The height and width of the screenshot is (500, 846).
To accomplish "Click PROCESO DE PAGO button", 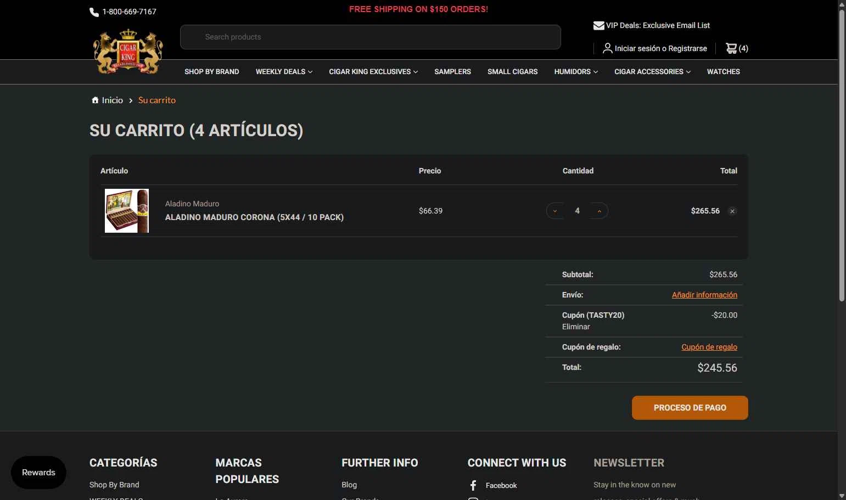I will (690, 408).
